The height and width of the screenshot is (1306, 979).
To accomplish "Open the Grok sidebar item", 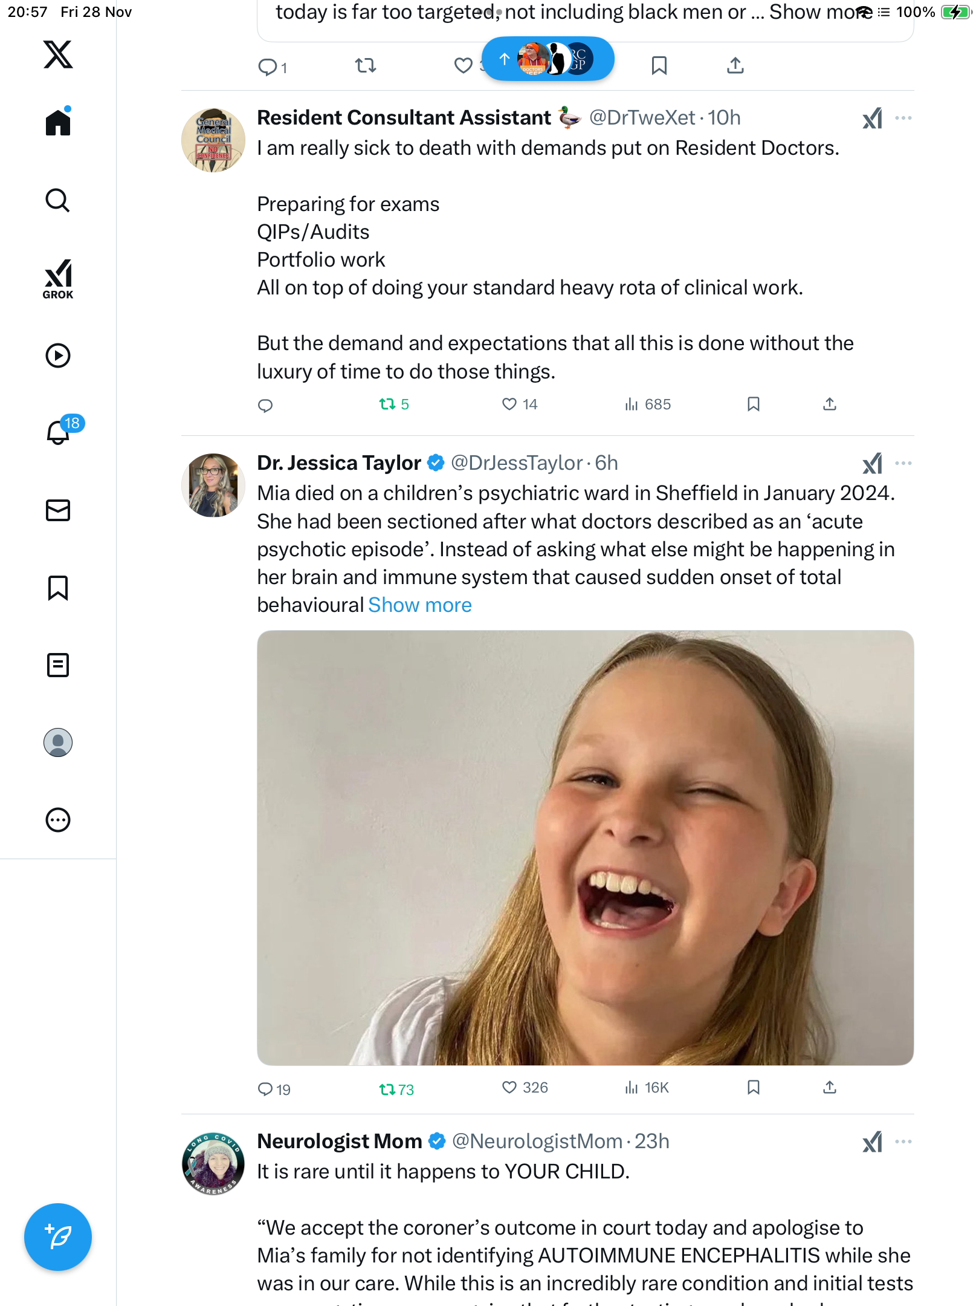I will click(x=58, y=279).
